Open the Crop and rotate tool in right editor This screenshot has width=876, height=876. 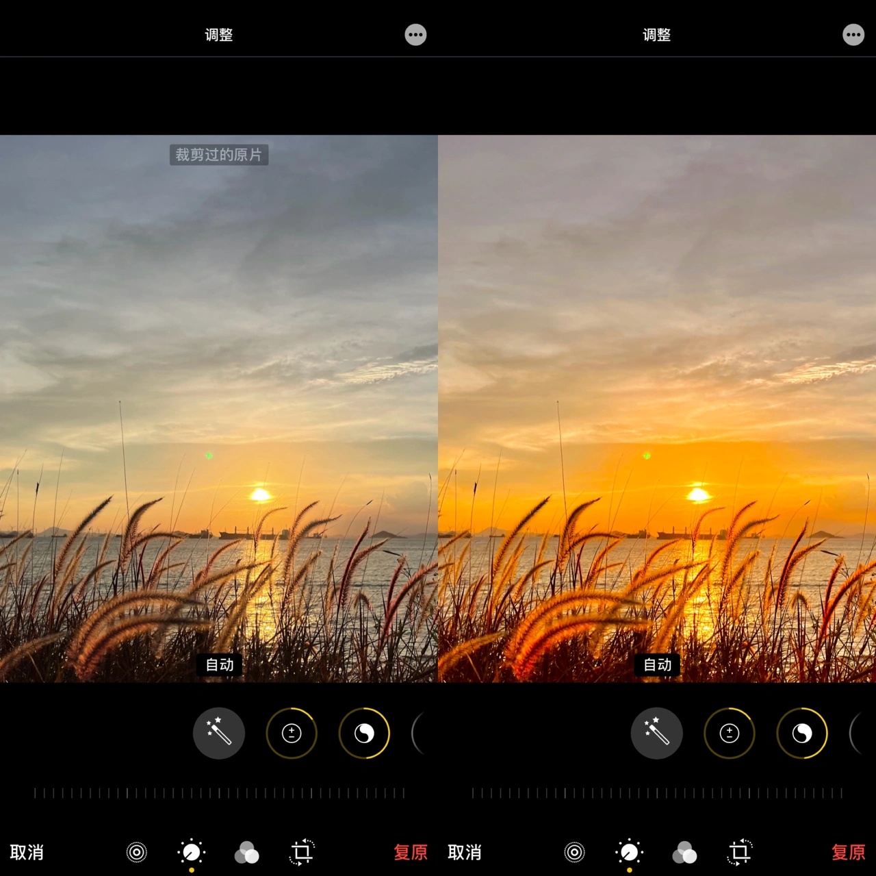pyautogui.click(x=740, y=853)
